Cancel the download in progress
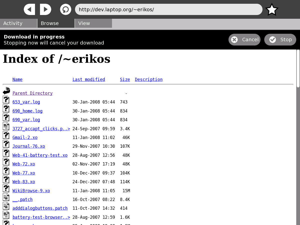Image resolution: width=300 pixels, height=225 pixels. [244, 39]
